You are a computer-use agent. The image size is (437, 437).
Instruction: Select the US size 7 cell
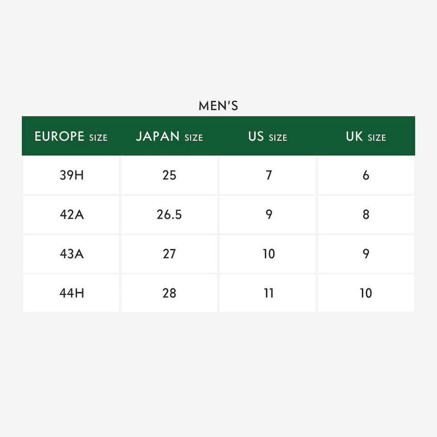268,175
